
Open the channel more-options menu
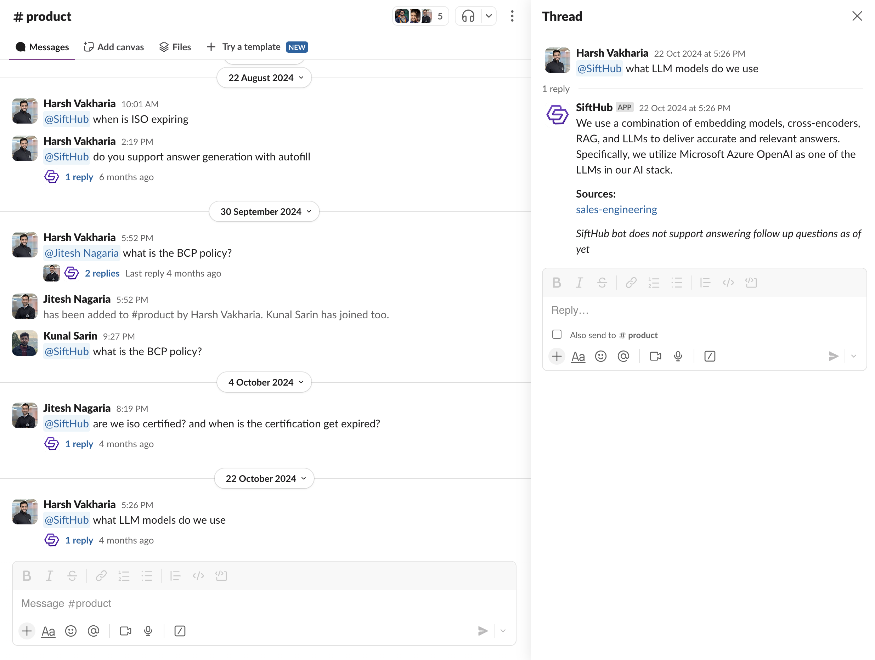512,16
